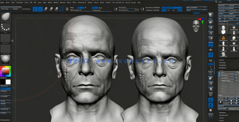The height and width of the screenshot is (122, 239).
Task: Open the material sphere selector
Action: point(6,59)
